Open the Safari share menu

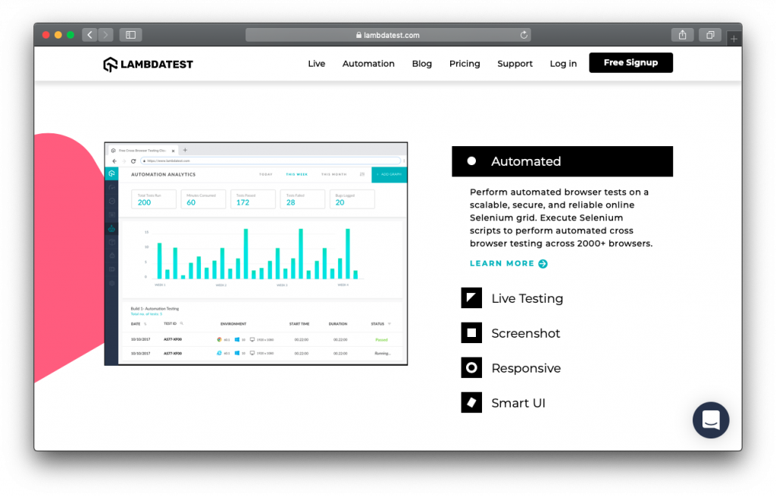tap(683, 35)
